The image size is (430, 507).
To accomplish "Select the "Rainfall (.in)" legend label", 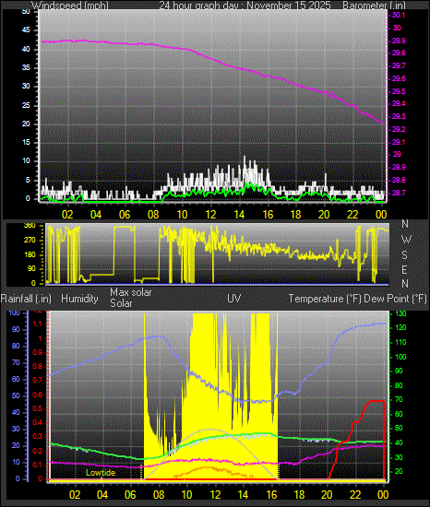I will click(x=26, y=299).
